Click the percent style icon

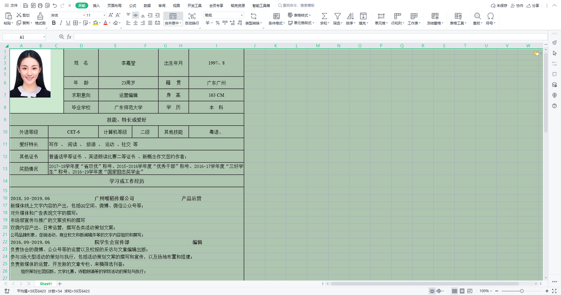[217, 22]
